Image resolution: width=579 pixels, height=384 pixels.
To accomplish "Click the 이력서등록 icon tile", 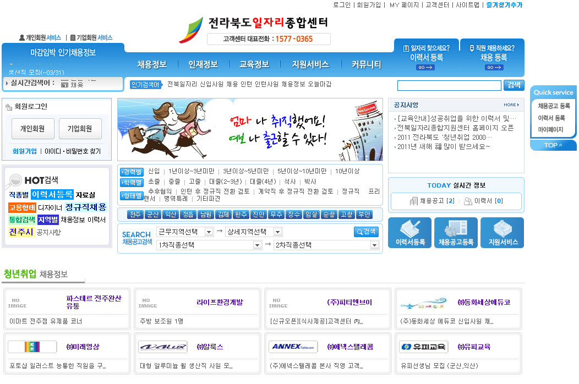I will [409, 233].
